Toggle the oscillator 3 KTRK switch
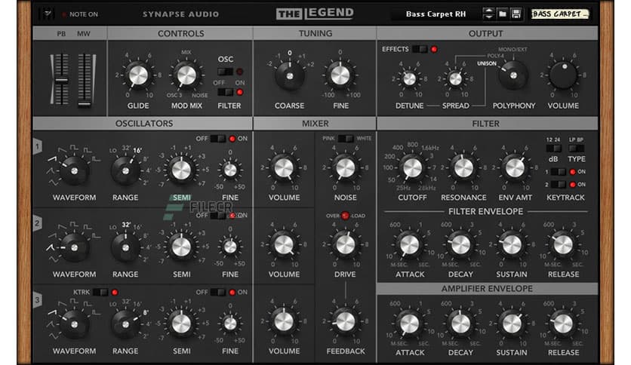Viewport: 631px width, 365px height. (x=100, y=293)
